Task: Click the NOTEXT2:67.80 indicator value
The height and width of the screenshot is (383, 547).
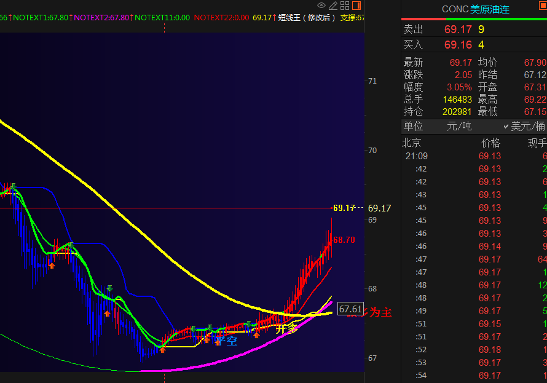Action: coord(101,17)
